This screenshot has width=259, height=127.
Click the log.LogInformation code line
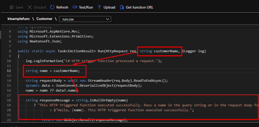94,61
